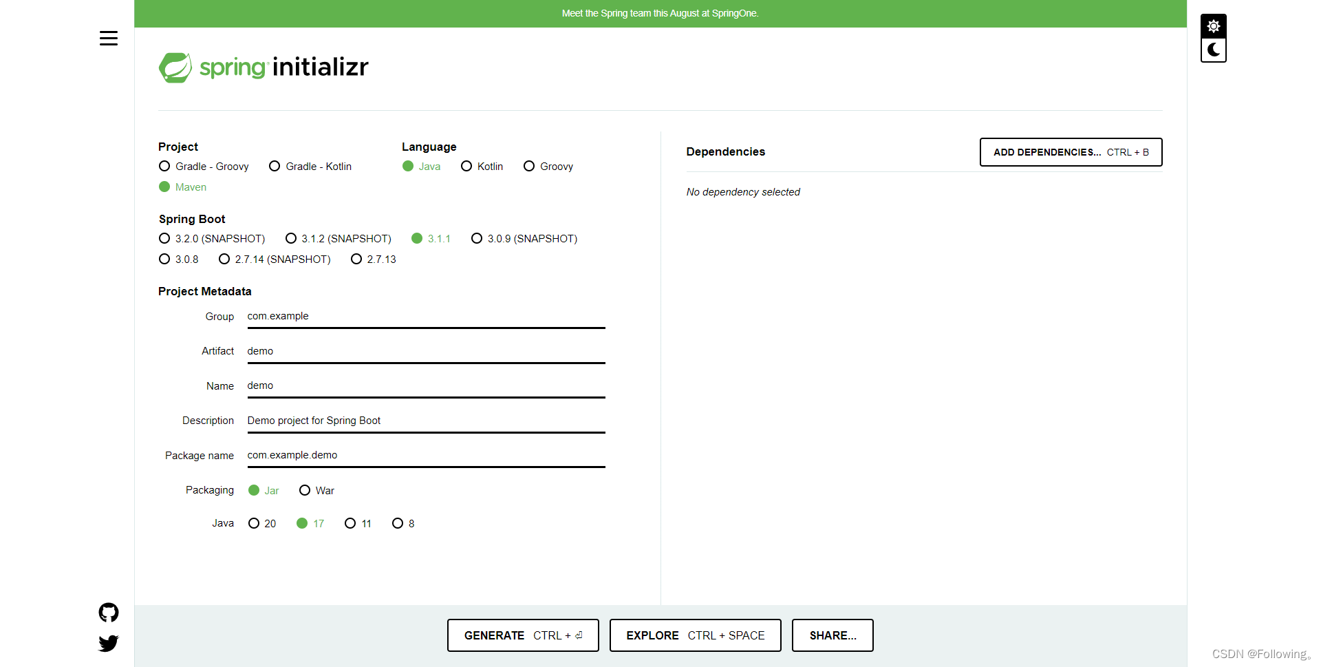Click the Generate button
Screen dimensions: 1321x667
tap(523, 635)
